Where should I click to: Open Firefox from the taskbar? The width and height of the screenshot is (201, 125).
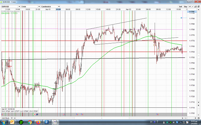point(38,122)
